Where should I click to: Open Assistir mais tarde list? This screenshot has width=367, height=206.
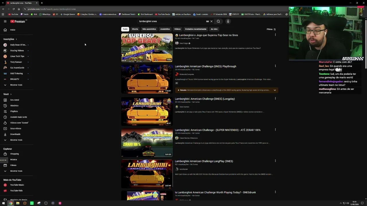[19, 117]
